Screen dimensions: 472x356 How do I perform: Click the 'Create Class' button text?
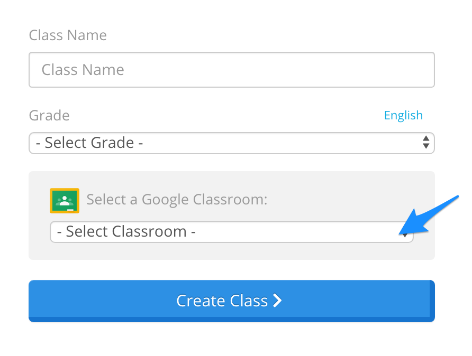coord(222,301)
